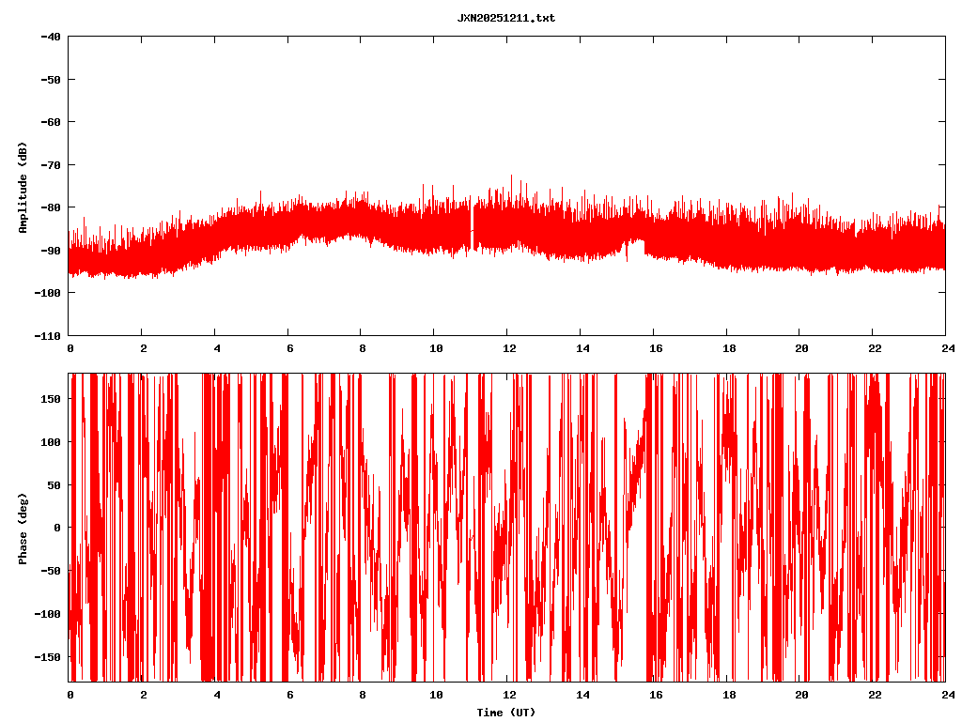Click hour 24 below the amplitude plot
962x721 pixels.
(945, 347)
